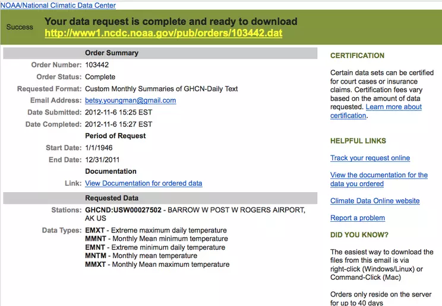Click the HELPFUL LINKS heading
The image size is (442, 306).
click(x=358, y=141)
